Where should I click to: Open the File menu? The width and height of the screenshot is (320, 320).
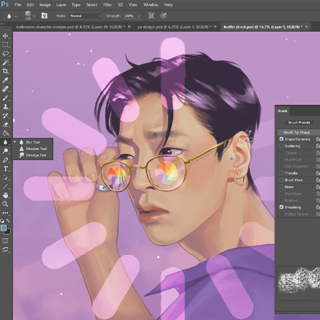coord(18,5)
